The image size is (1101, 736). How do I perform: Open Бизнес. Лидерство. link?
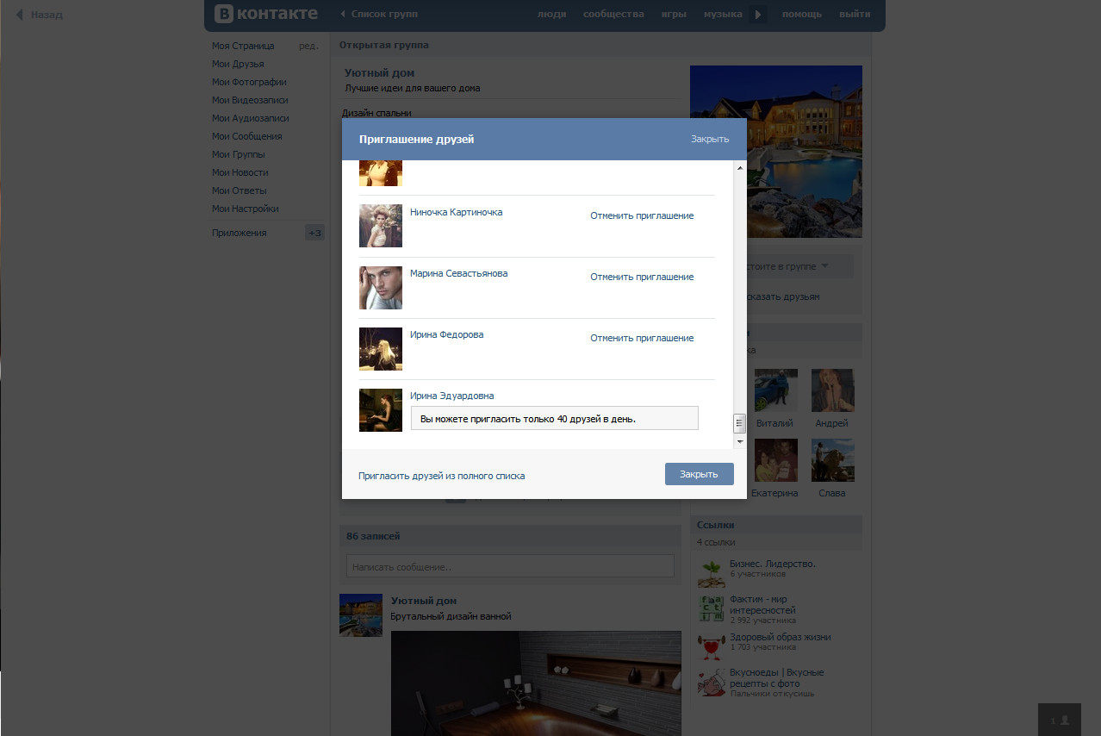772,564
